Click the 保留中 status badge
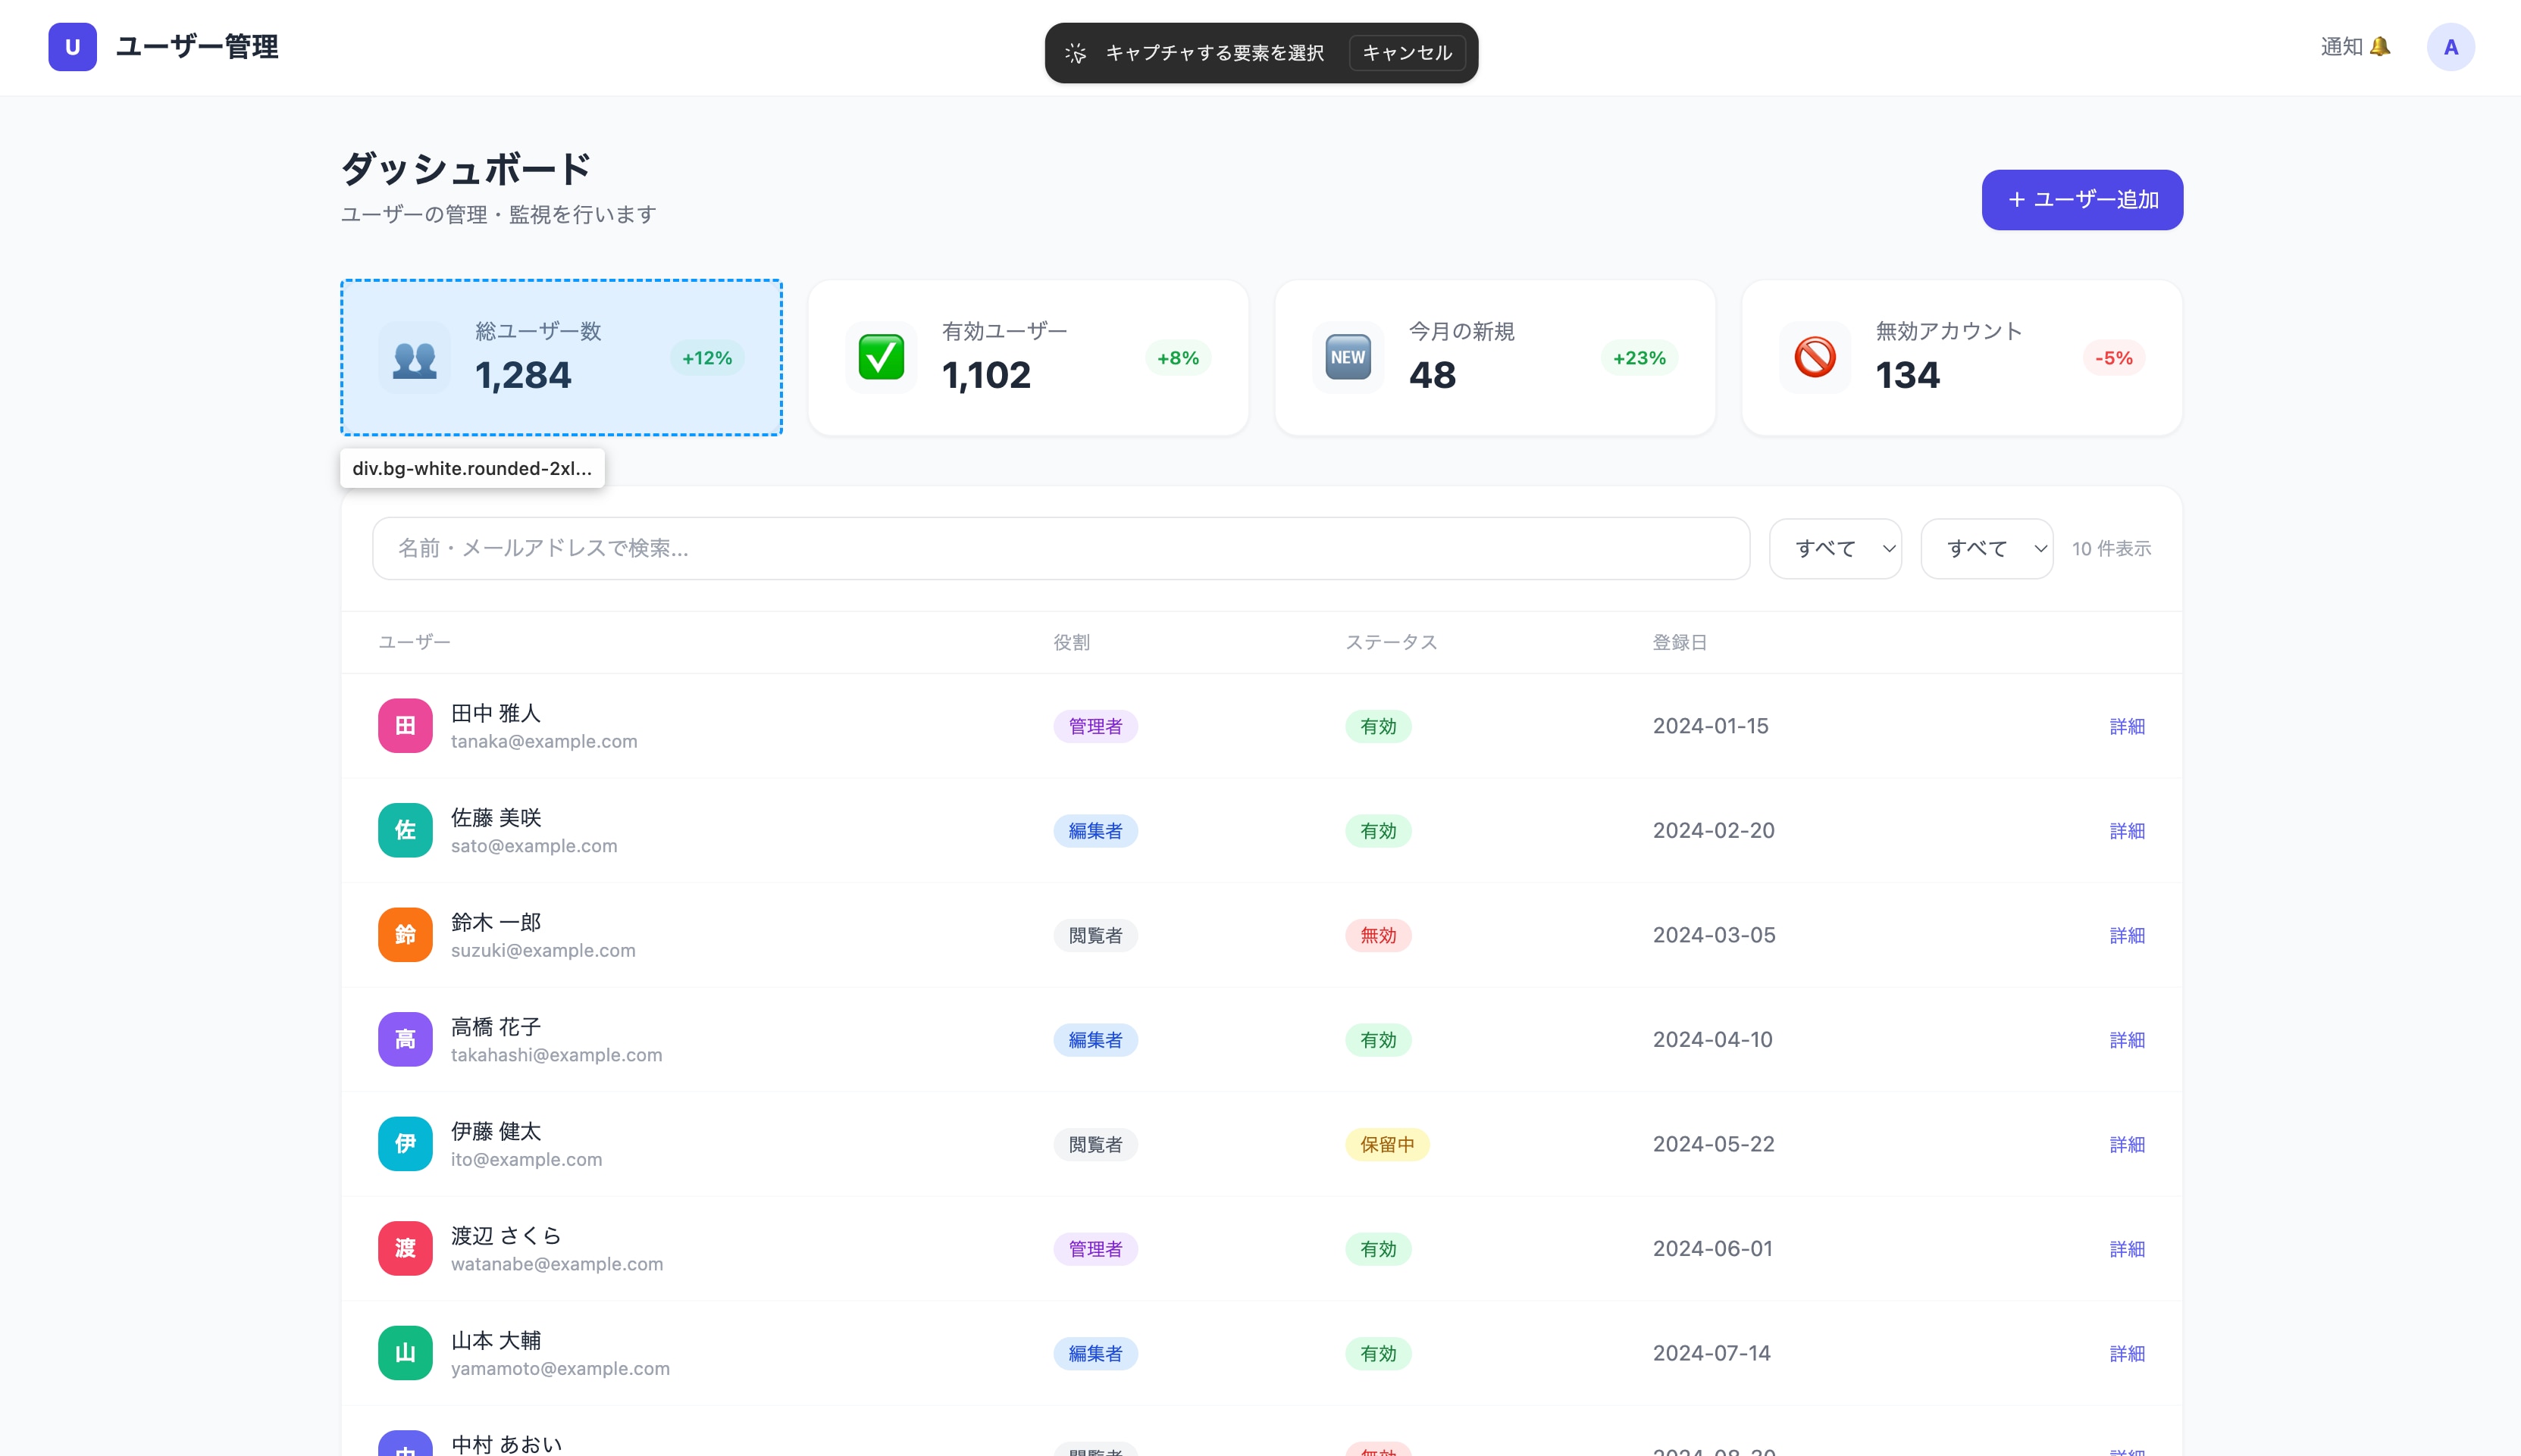 [1386, 1144]
